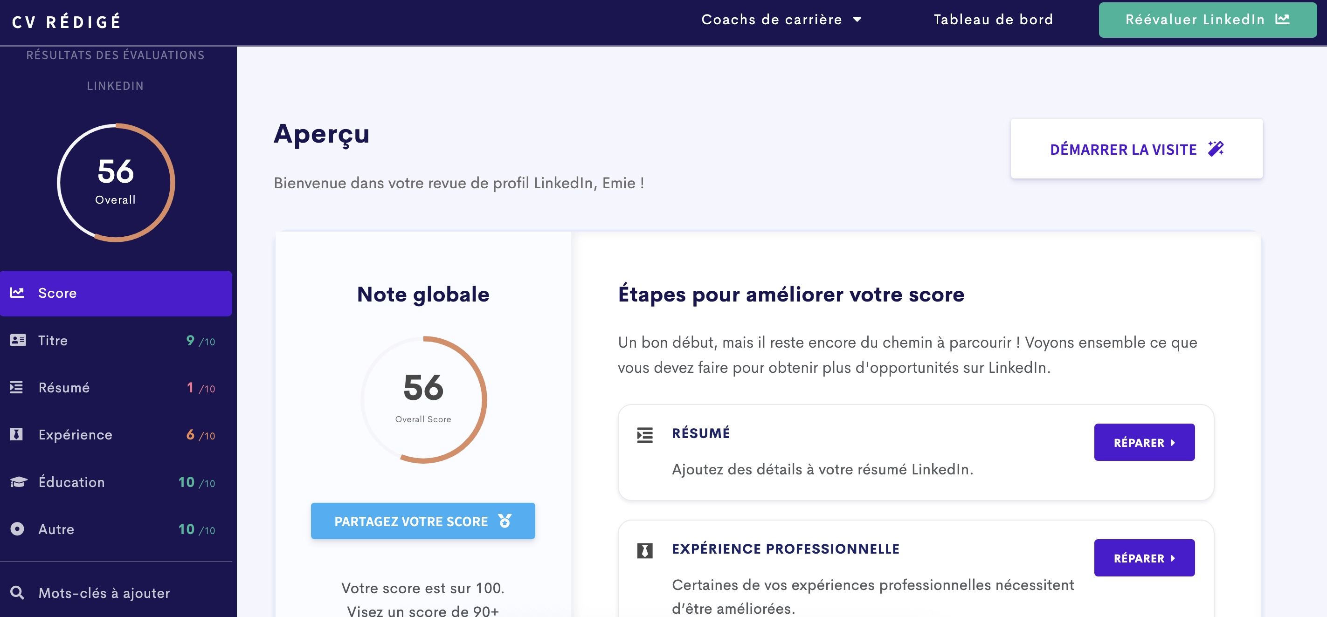This screenshot has width=1327, height=617.
Task: Expand the Réparer arrow for Expérience professionnelle
Action: pos(1174,558)
